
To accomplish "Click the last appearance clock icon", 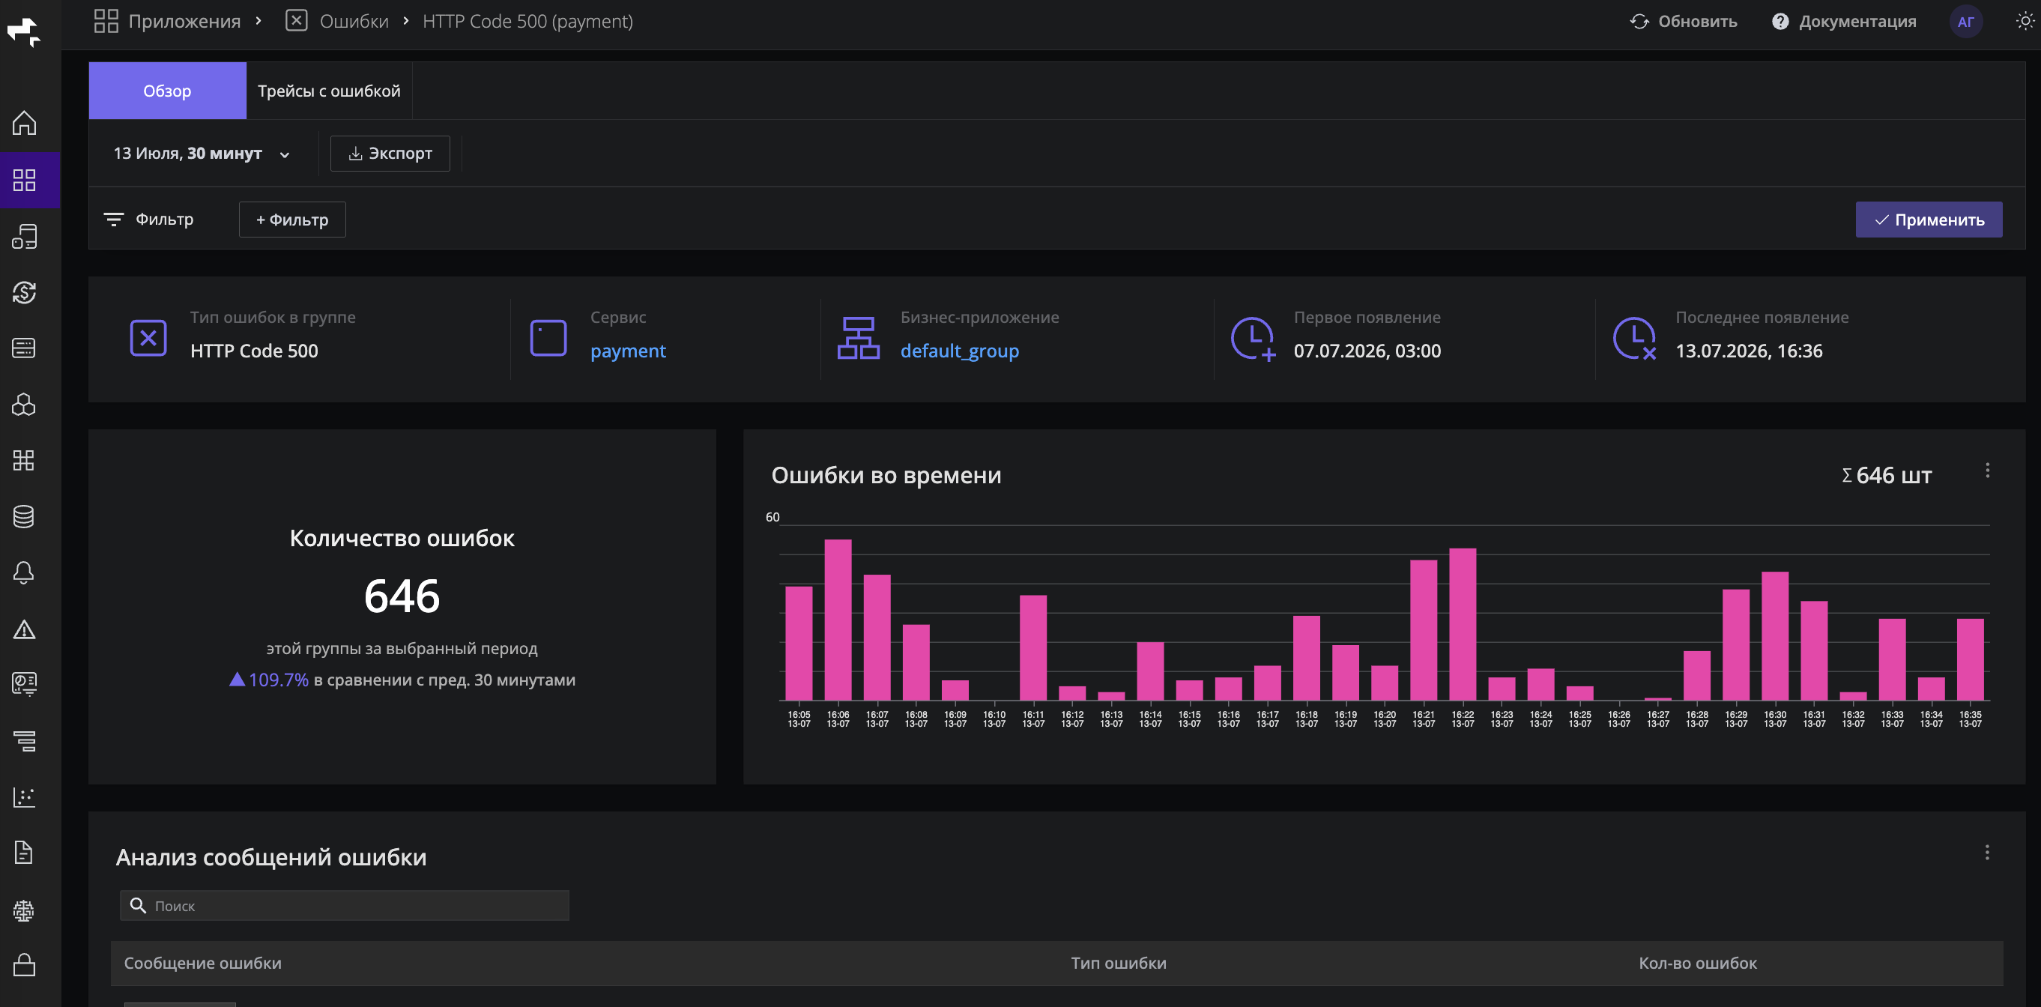I will click(x=1635, y=339).
